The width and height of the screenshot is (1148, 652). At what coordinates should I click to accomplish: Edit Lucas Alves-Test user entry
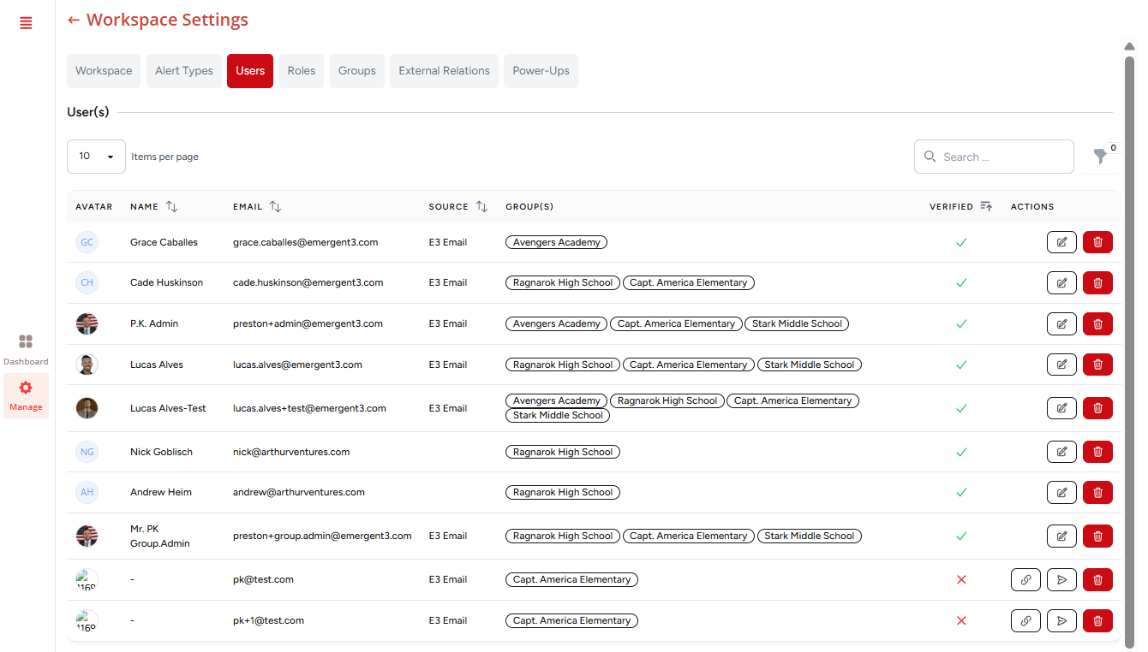pyautogui.click(x=1061, y=408)
